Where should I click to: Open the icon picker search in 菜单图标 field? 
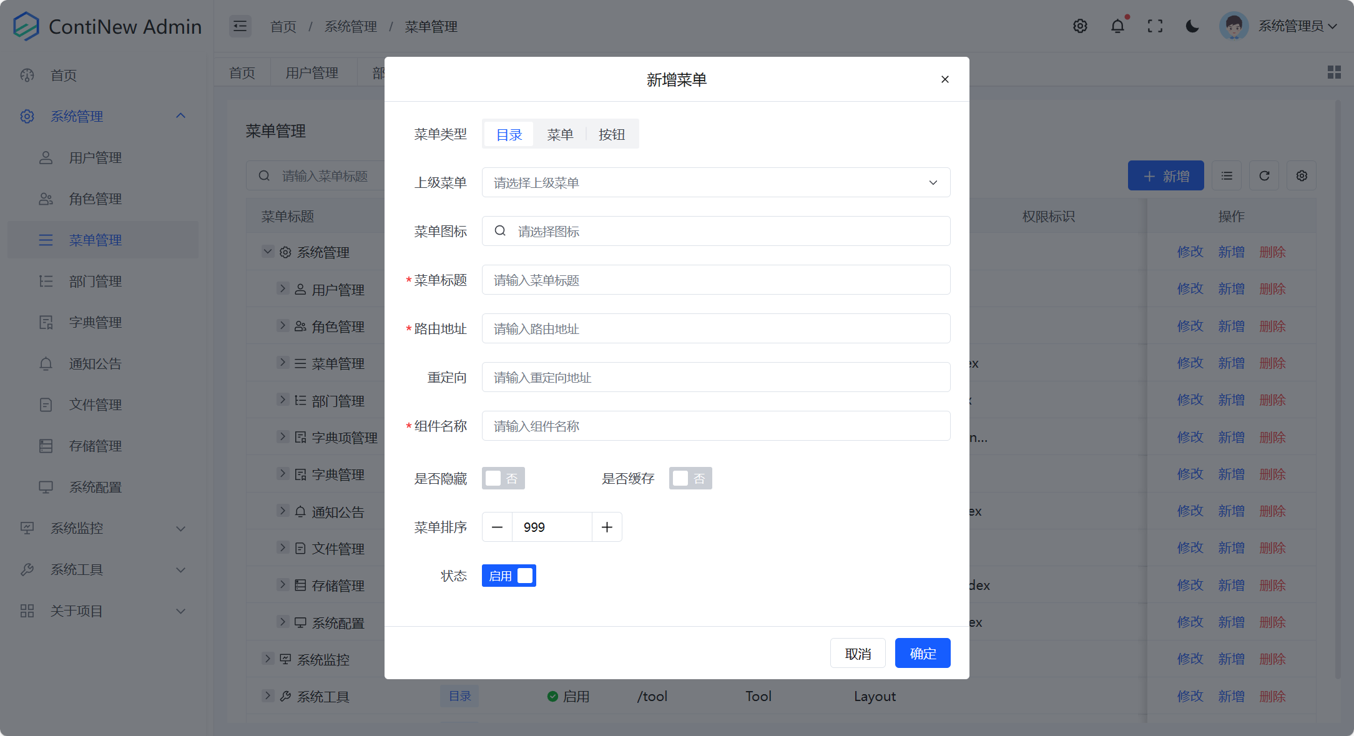coord(500,231)
